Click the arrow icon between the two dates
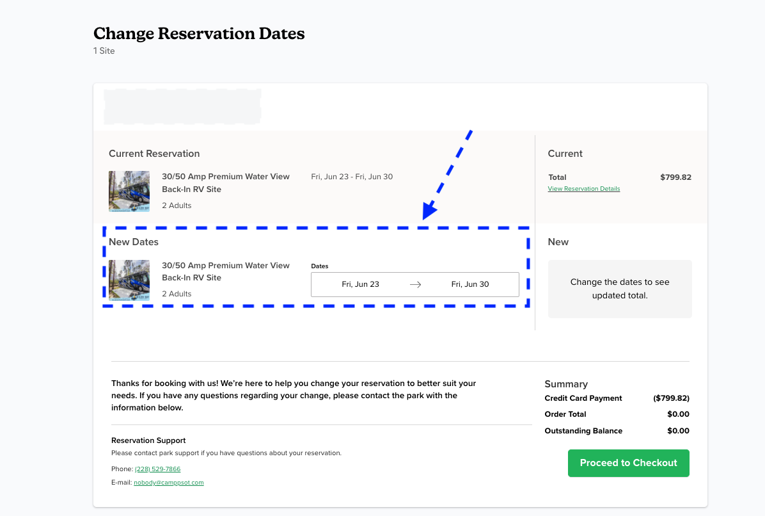 coord(414,284)
